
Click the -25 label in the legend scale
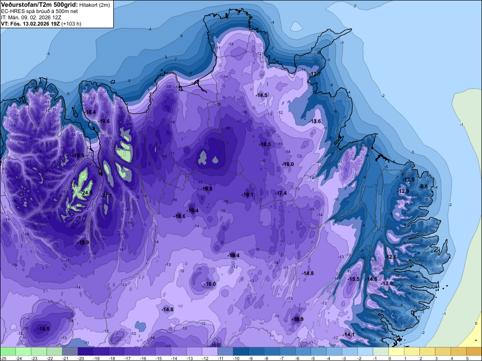pos(2,358)
